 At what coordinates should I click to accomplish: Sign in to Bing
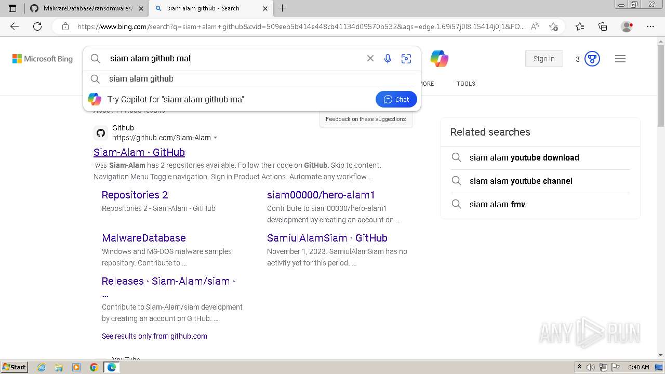click(x=544, y=59)
